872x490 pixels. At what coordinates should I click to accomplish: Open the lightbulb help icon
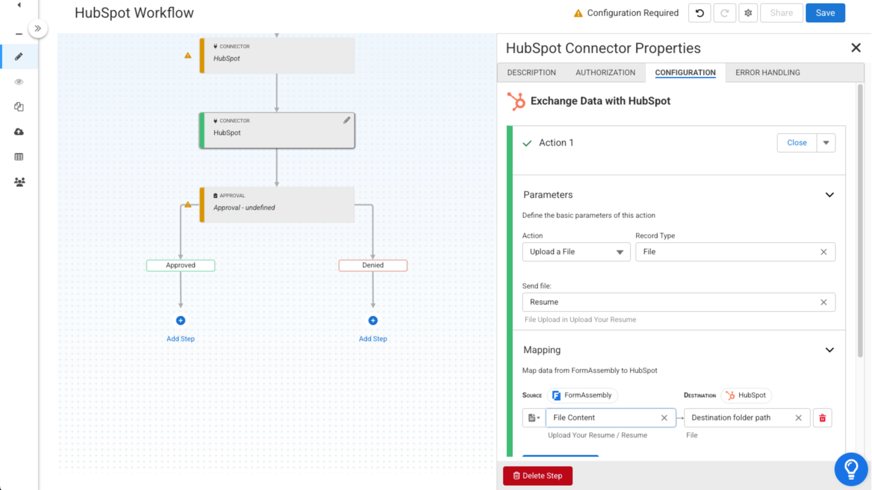pos(850,468)
